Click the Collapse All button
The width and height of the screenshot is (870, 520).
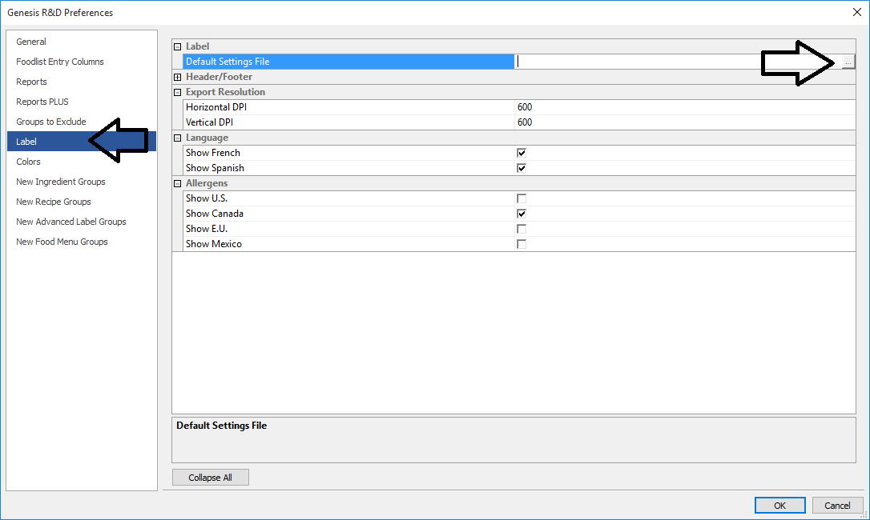[x=210, y=478]
